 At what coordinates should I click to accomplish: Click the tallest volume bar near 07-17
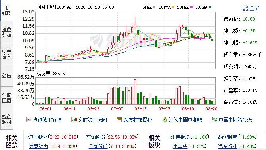click(x=135, y=92)
